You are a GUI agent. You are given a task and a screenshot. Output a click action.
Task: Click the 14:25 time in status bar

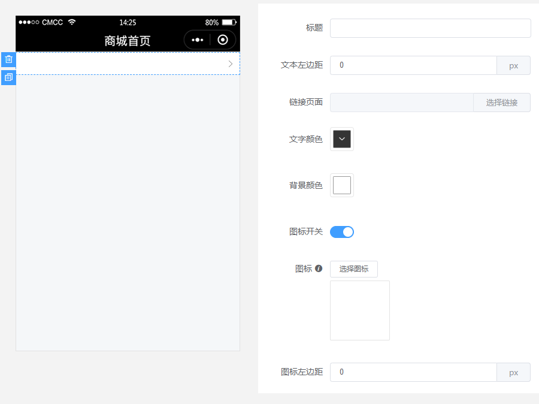[128, 23]
